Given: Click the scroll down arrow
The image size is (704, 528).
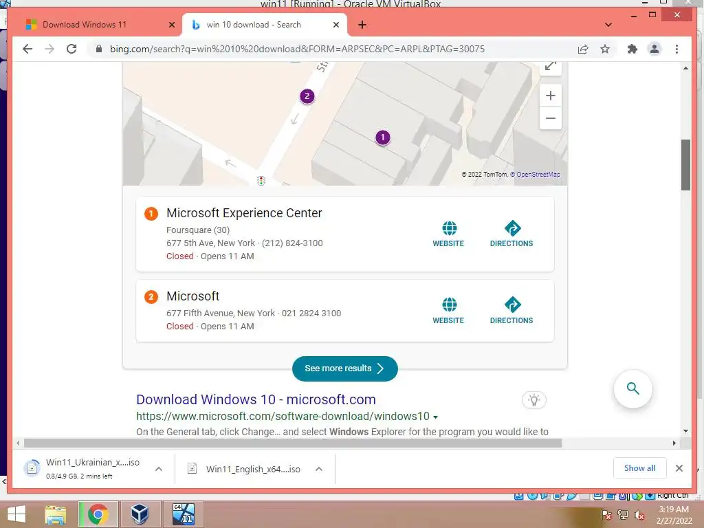Looking at the screenshot, I should tap(685, 431).
